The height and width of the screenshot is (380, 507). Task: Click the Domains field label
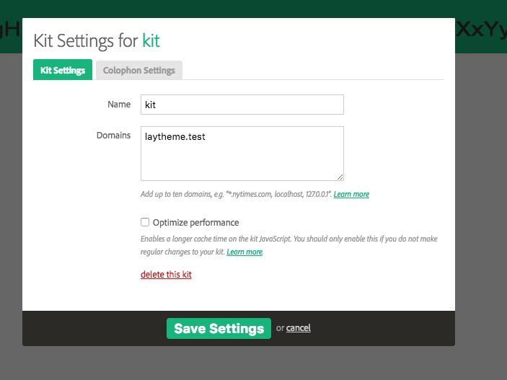(114, 136)
